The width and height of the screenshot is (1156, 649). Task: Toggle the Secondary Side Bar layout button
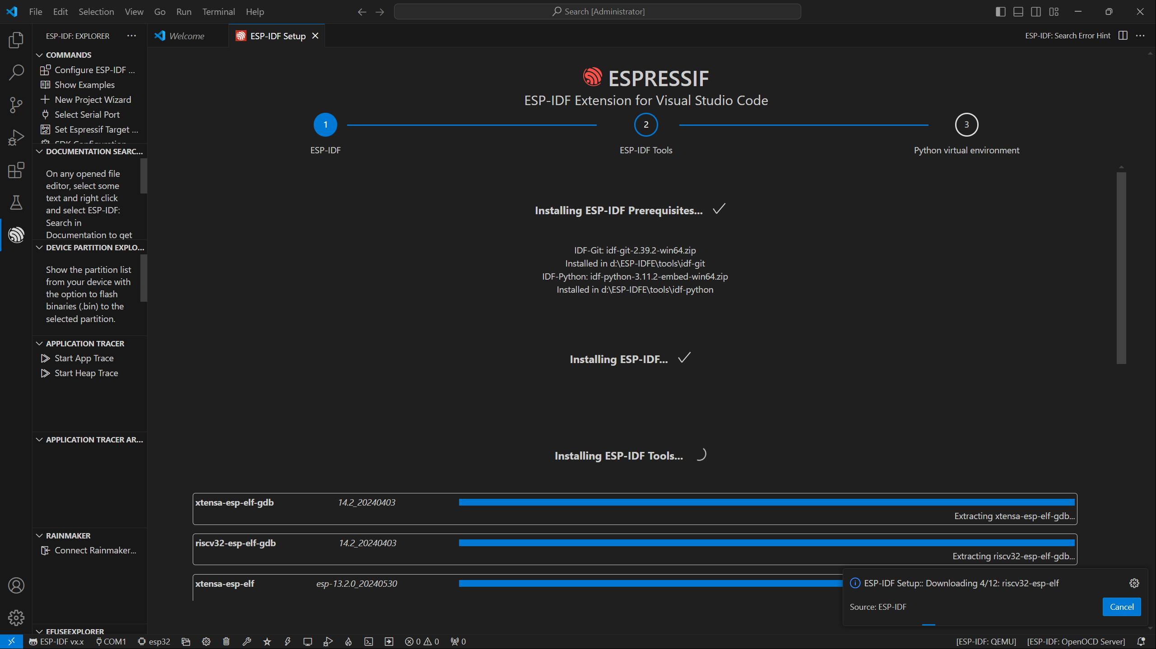pos(1036,12)
